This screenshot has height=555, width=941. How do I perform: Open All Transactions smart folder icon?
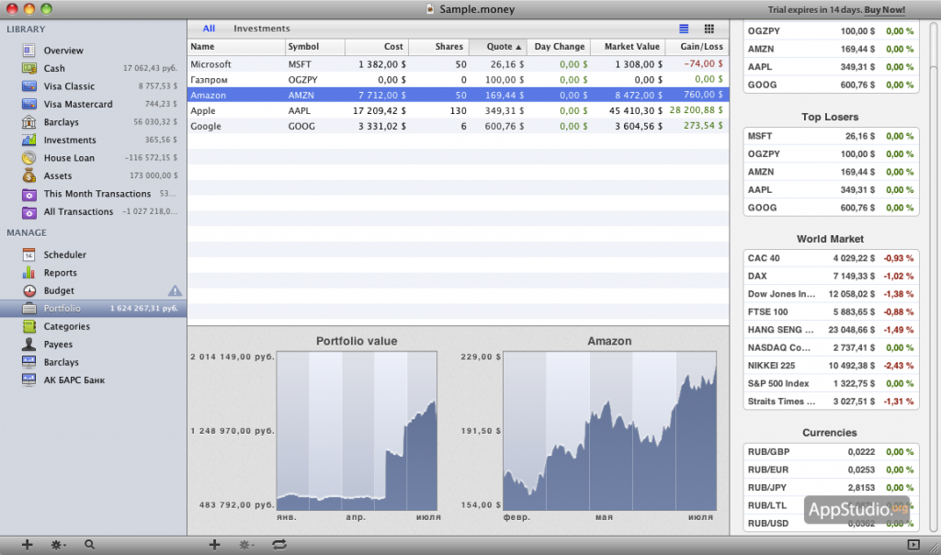click(28, 212)
